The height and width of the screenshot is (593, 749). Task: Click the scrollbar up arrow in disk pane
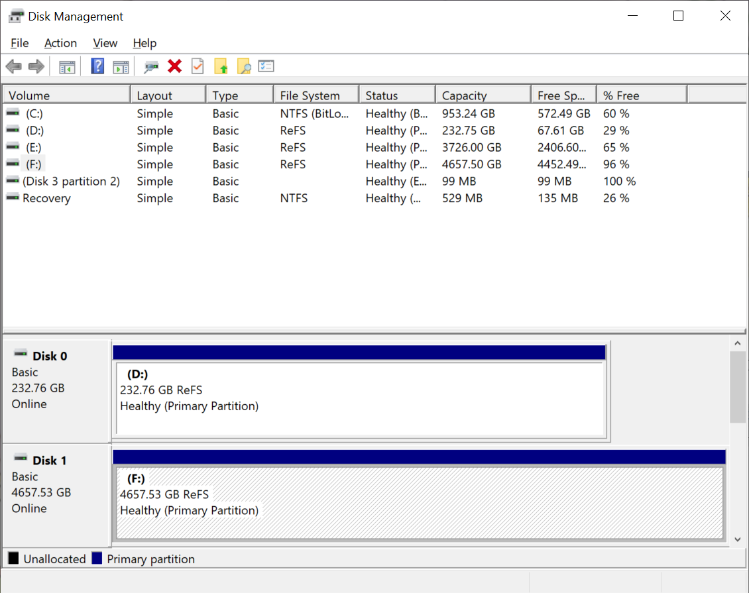coord(738,343)
